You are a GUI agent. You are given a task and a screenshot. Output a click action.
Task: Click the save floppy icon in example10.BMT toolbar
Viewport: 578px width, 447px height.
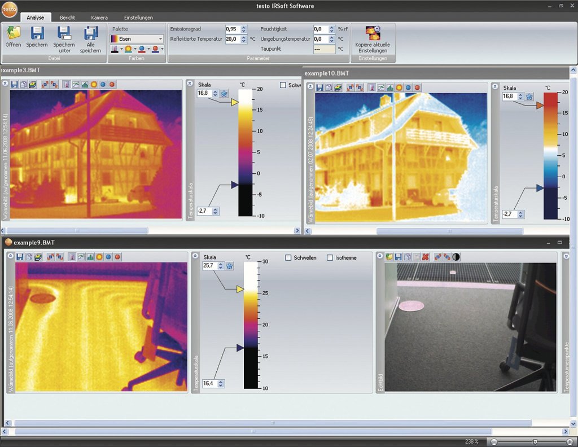tap(319, 87)
